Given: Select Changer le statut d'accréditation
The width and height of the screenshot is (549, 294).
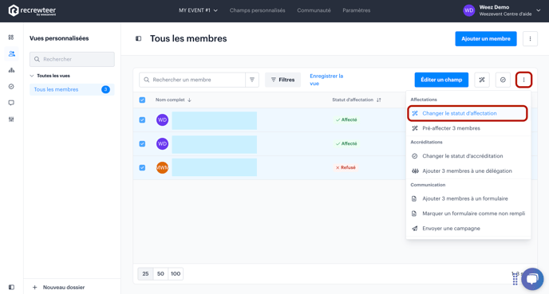Looking at the screenshot, I should click(468, 156).
